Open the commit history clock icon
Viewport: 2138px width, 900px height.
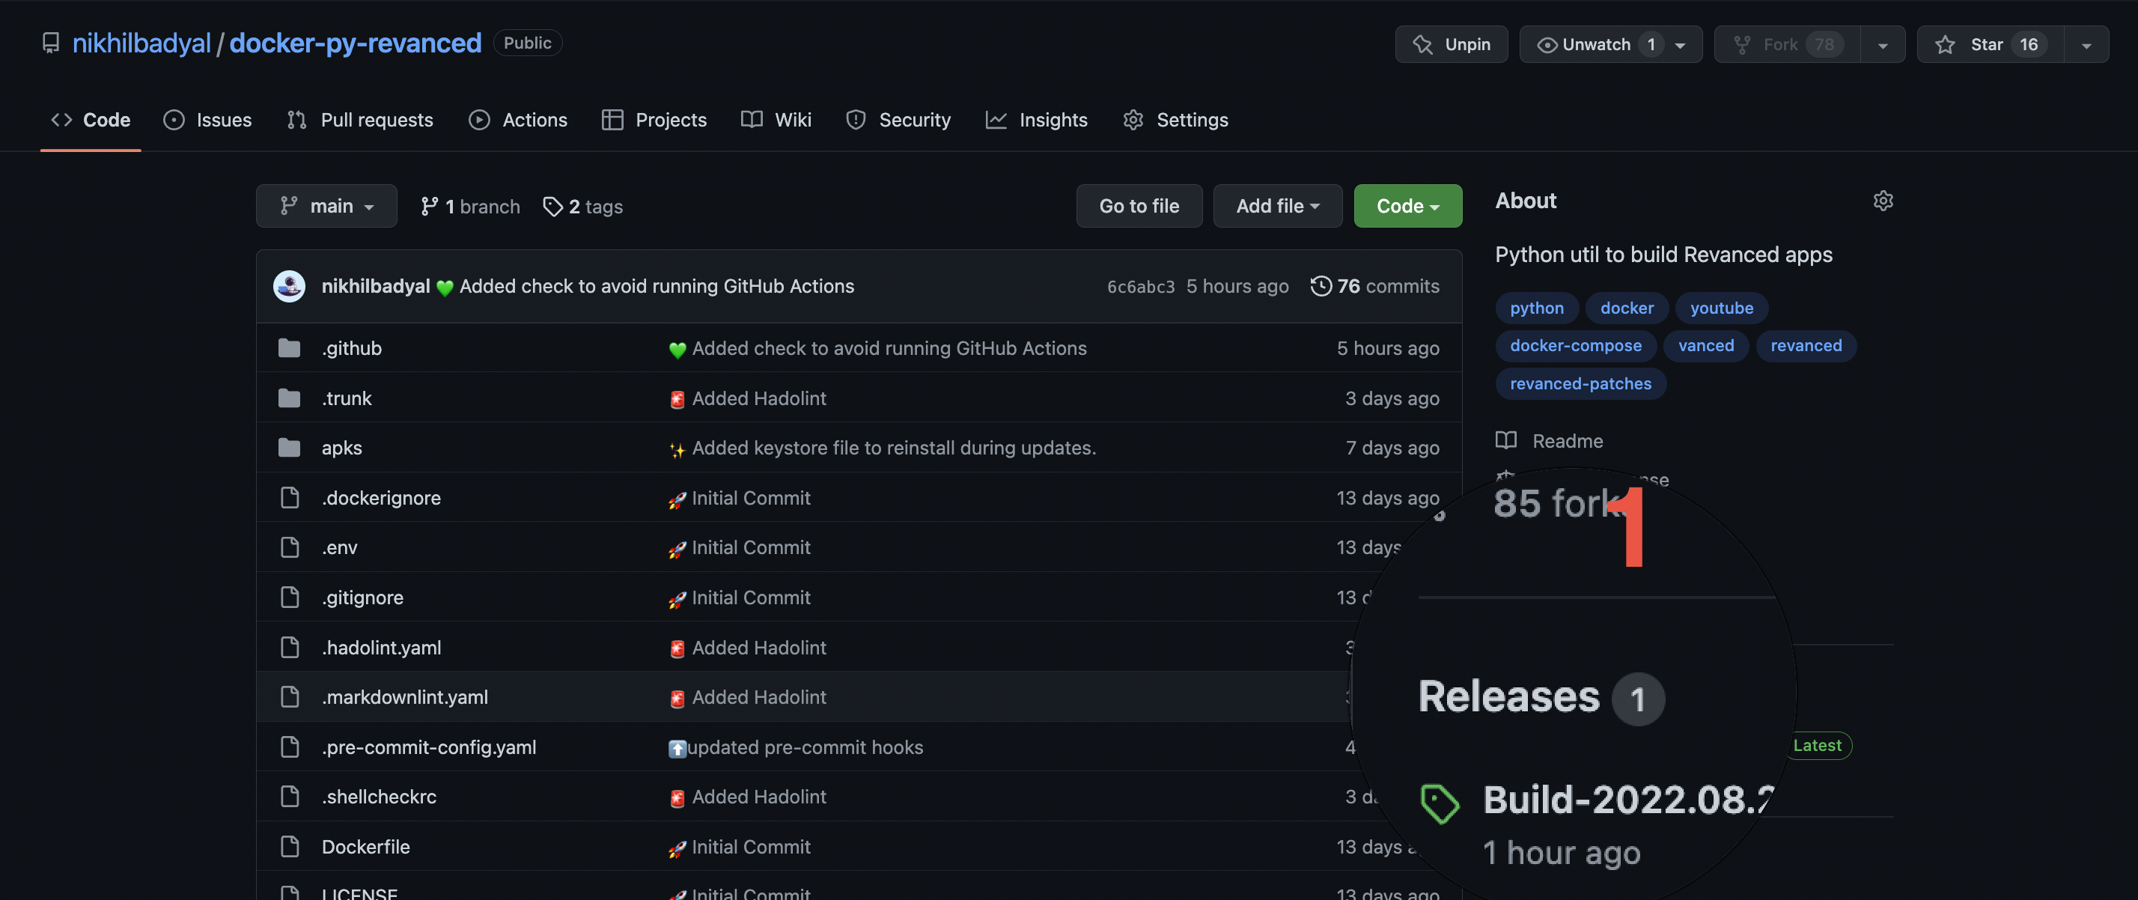coord(1321,285)
